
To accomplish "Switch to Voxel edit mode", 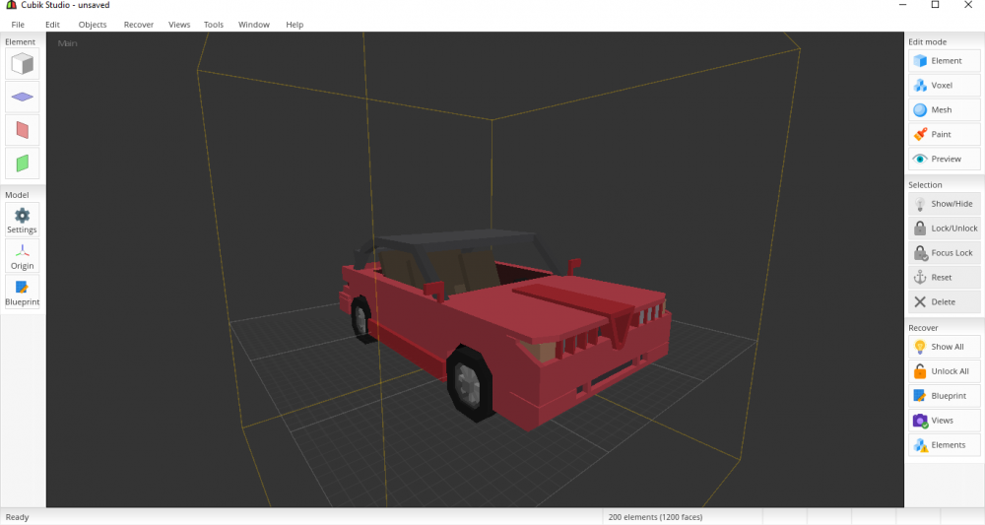I will click(944, 86).
